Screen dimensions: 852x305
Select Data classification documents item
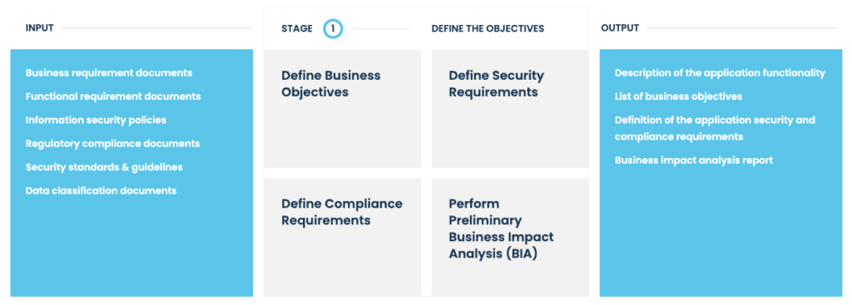101,191
